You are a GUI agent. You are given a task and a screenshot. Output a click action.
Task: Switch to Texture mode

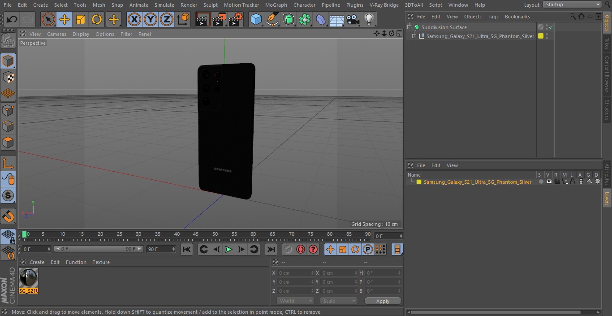coord(8,78)
